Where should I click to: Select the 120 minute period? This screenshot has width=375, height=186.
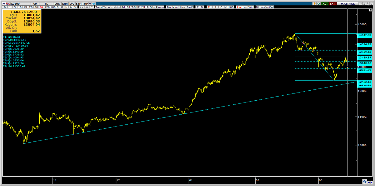pyautogui.click(x=47, y=7)
